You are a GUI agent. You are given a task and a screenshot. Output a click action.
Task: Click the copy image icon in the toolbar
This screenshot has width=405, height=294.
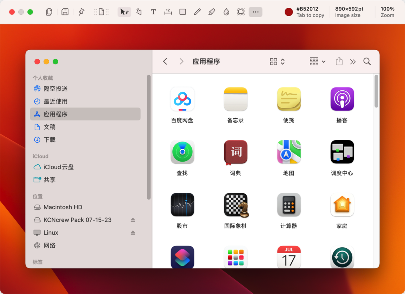tap(49, 12)
